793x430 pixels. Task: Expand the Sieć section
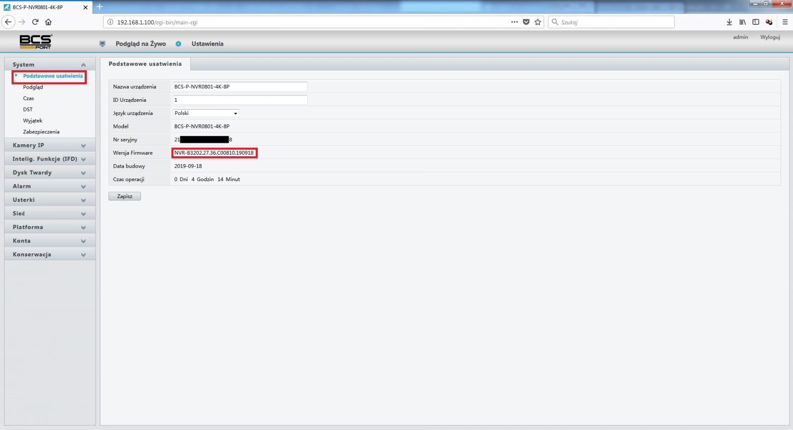pos(50,213)
